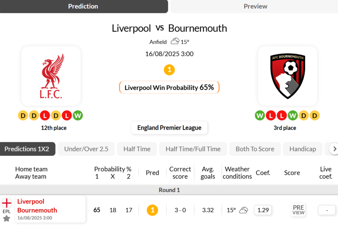
Task: Open the Under/Over 2.5 tab
Action: 86,149
